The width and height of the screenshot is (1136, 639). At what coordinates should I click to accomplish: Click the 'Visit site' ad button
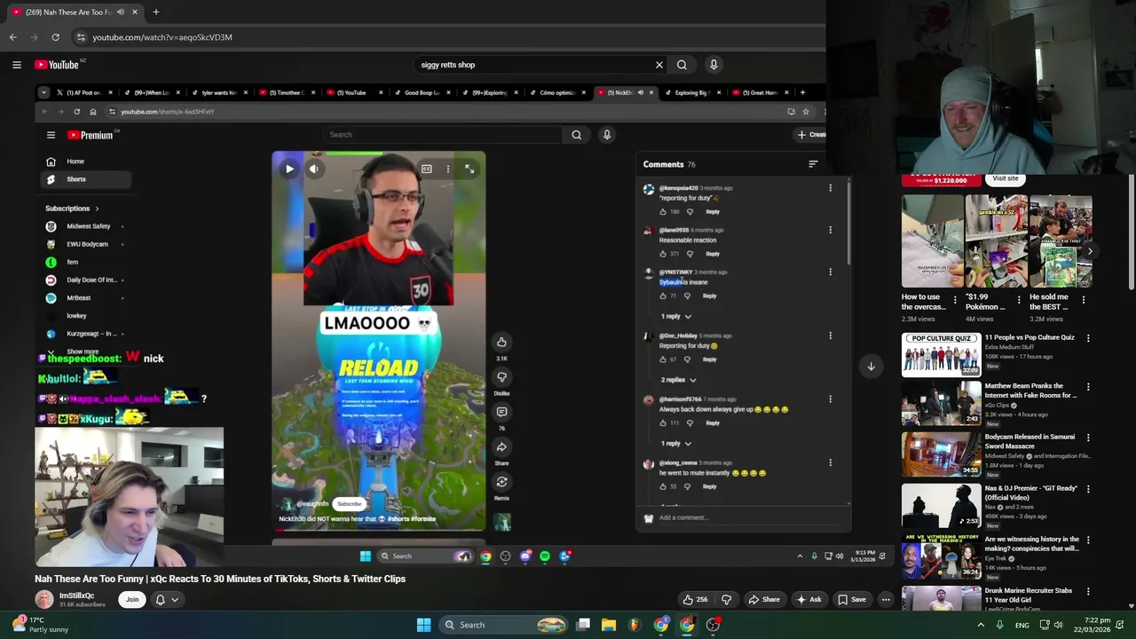click(x=1006, y=178)
